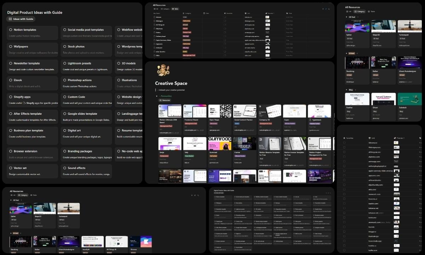The width and height of the screenshot is (425, 255).
Task: Check the box next to bio.link in the right table
Action: pyautogui.click(x=344, y=227)
